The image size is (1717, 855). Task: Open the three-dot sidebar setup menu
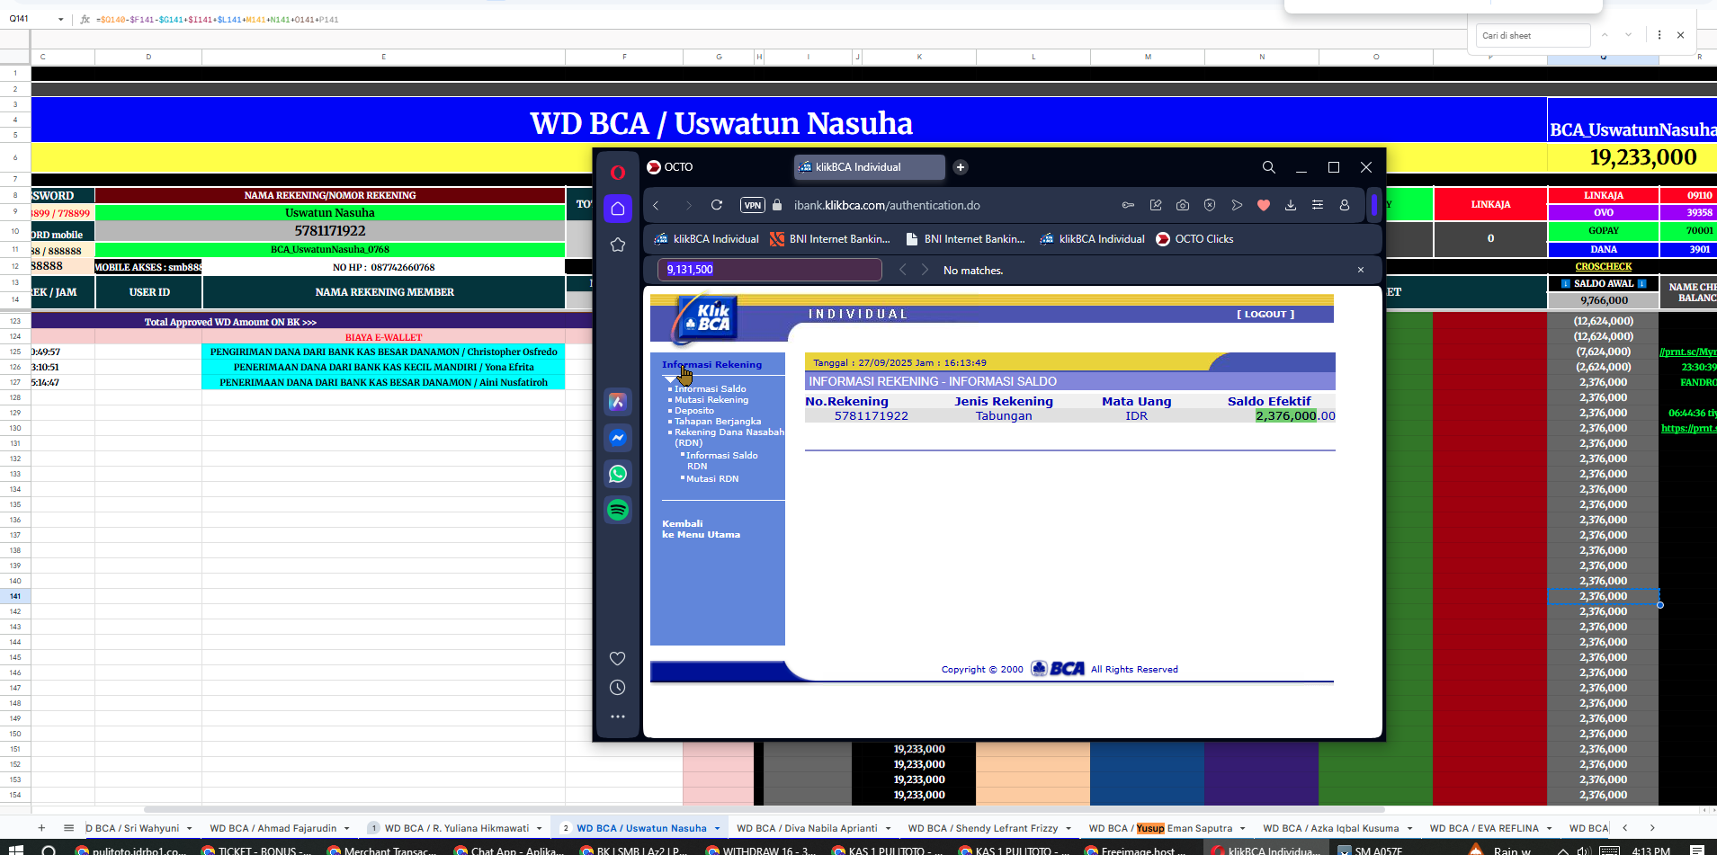(x=617, y=717)
